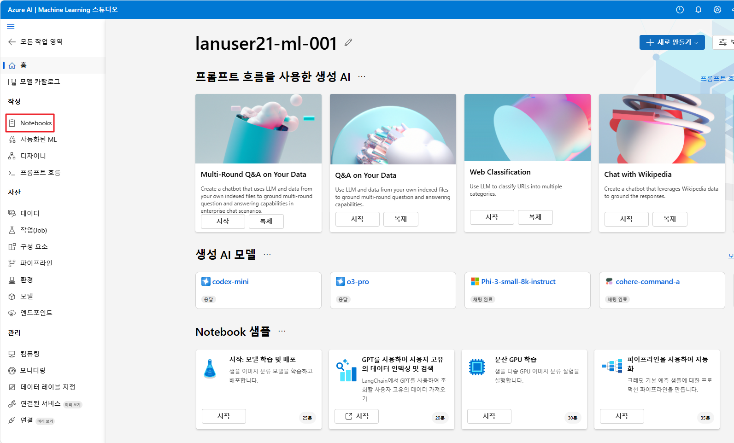The height and width of the screenshot is (443, 734).
Task: Open Notebooks in the sidebar
Action: 30,123
